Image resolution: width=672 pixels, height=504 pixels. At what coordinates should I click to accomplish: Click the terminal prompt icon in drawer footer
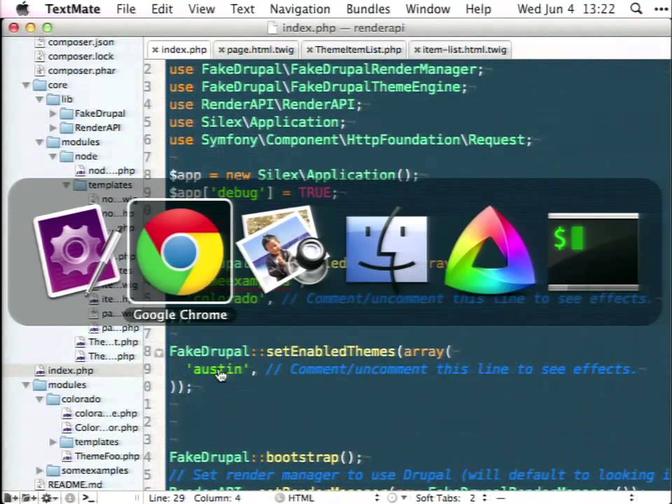(x=88, y=498)
